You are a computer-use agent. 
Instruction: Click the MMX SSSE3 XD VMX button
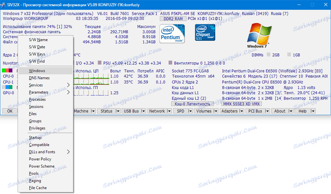point(242,104)
